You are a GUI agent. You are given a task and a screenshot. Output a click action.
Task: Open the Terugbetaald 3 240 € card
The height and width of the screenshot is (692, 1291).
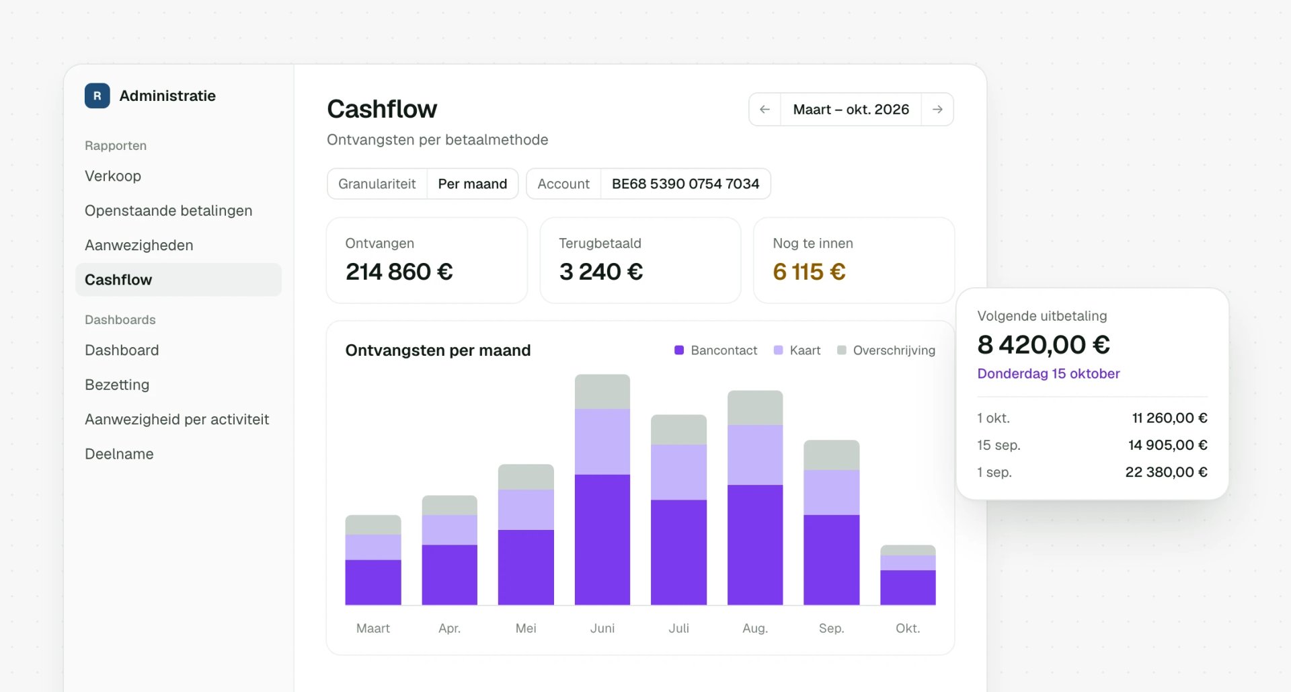pyautogui.click(x=640, y=260)
